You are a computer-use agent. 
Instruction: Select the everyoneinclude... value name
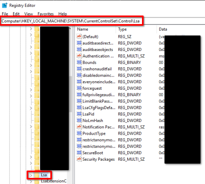pos(99,82)
